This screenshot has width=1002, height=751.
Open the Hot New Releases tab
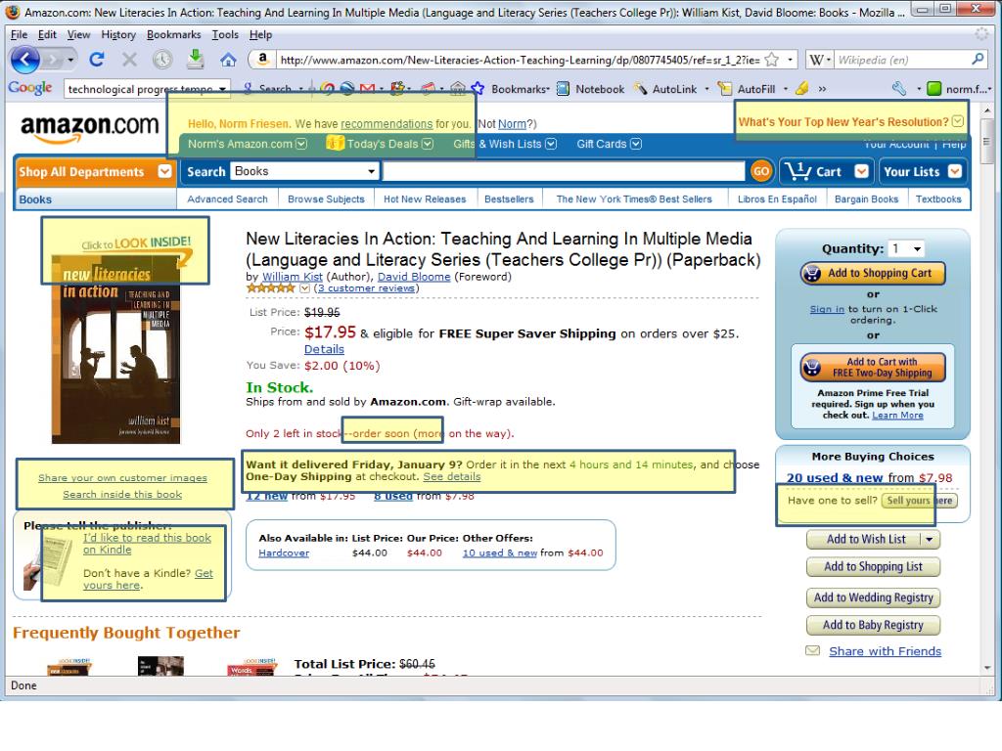(x=425, y=199)
